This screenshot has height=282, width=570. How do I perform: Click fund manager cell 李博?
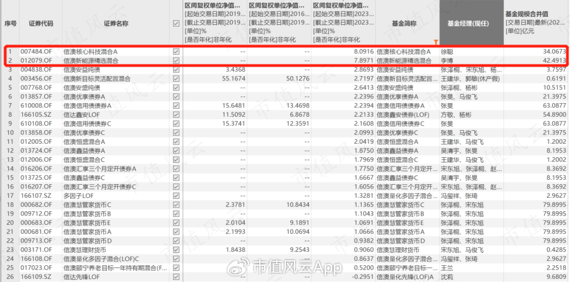click(448, 61)
